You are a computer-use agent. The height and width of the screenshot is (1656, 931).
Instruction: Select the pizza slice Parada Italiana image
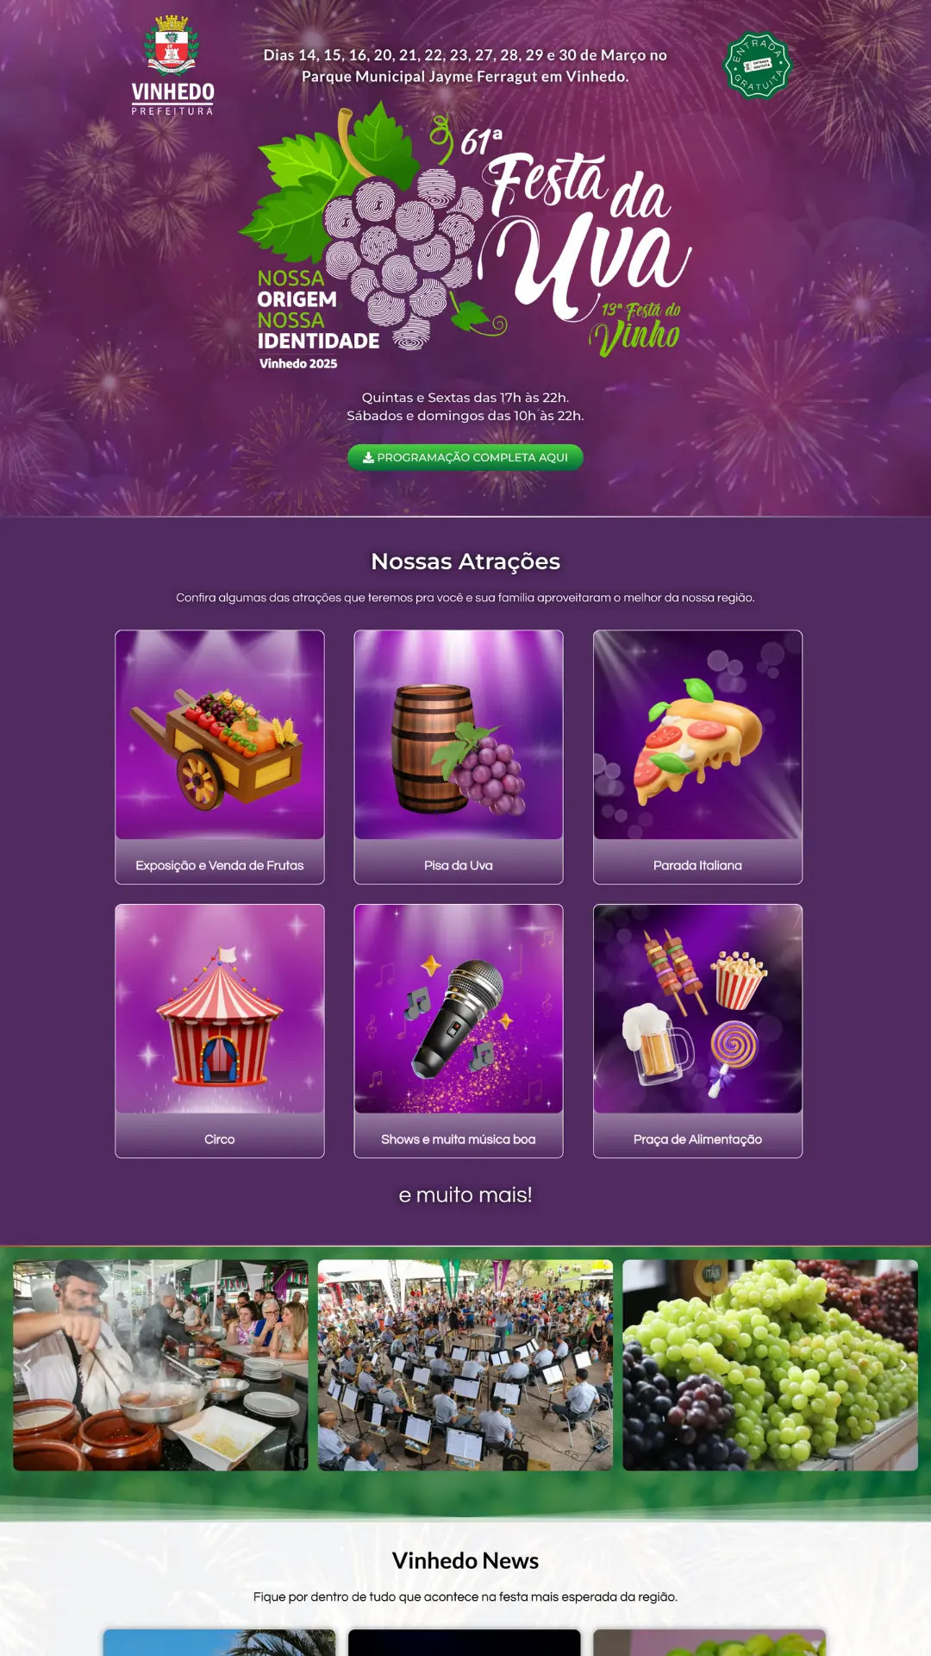(x=697, y=735)
